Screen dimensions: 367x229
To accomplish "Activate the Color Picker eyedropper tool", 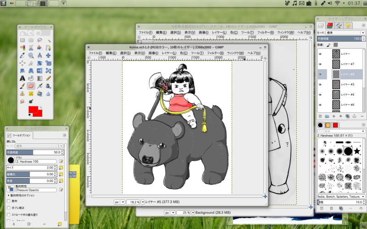I will pos(22,55).
